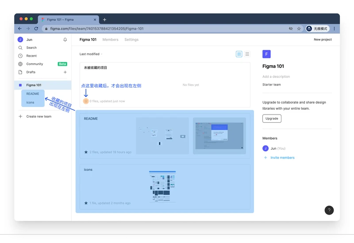The image size is (354, 243).
Task: Bookmark this page with star icon
Action: 299,29
